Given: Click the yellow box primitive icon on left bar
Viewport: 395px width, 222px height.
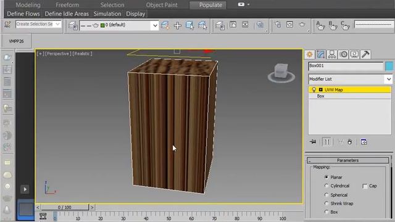Looking at the screenshot, I should pos(7,163).
